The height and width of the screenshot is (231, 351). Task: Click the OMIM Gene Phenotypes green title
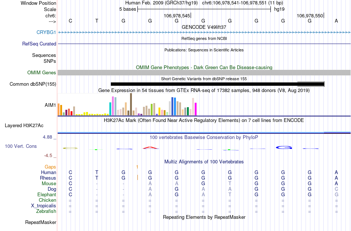204,67
